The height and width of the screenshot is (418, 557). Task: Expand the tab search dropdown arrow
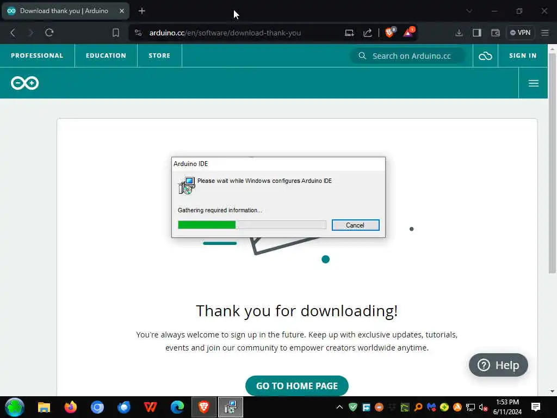[469, 11]
